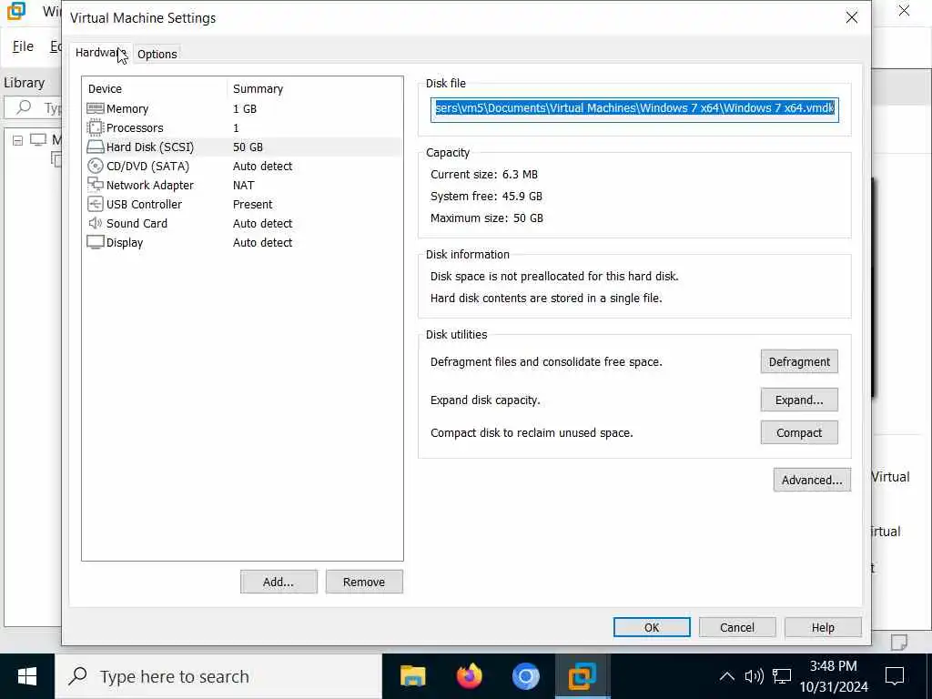Launch Chromium browser from the taskbar
This screenshot has width=932, height=699.
click(x=525, y=676)
